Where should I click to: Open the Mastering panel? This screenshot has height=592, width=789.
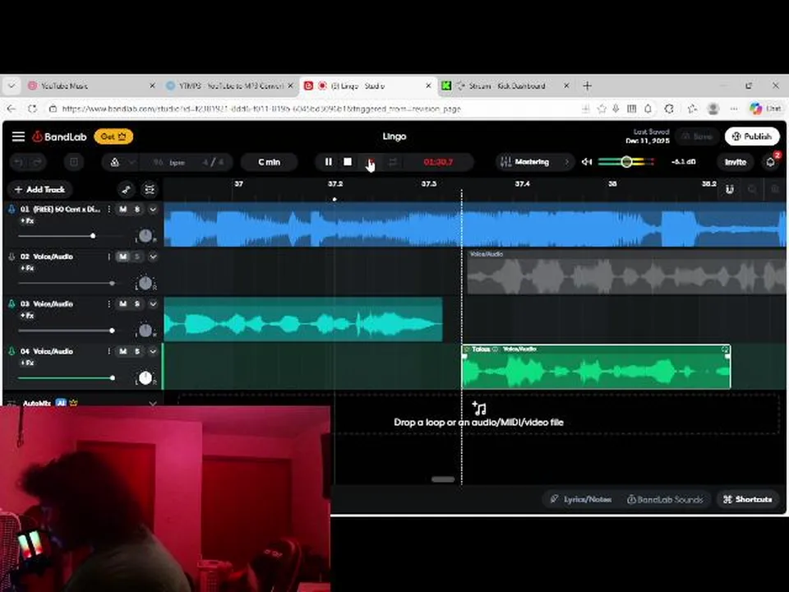pyautogui.click(x=534, y=162)
